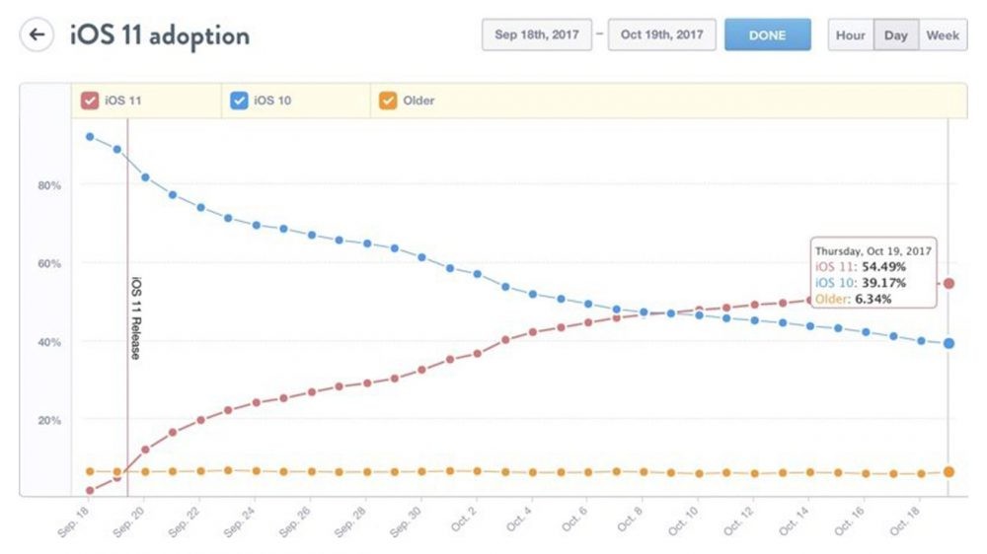Click the iOS 10 data point for Sep 18

coord(90,136)
